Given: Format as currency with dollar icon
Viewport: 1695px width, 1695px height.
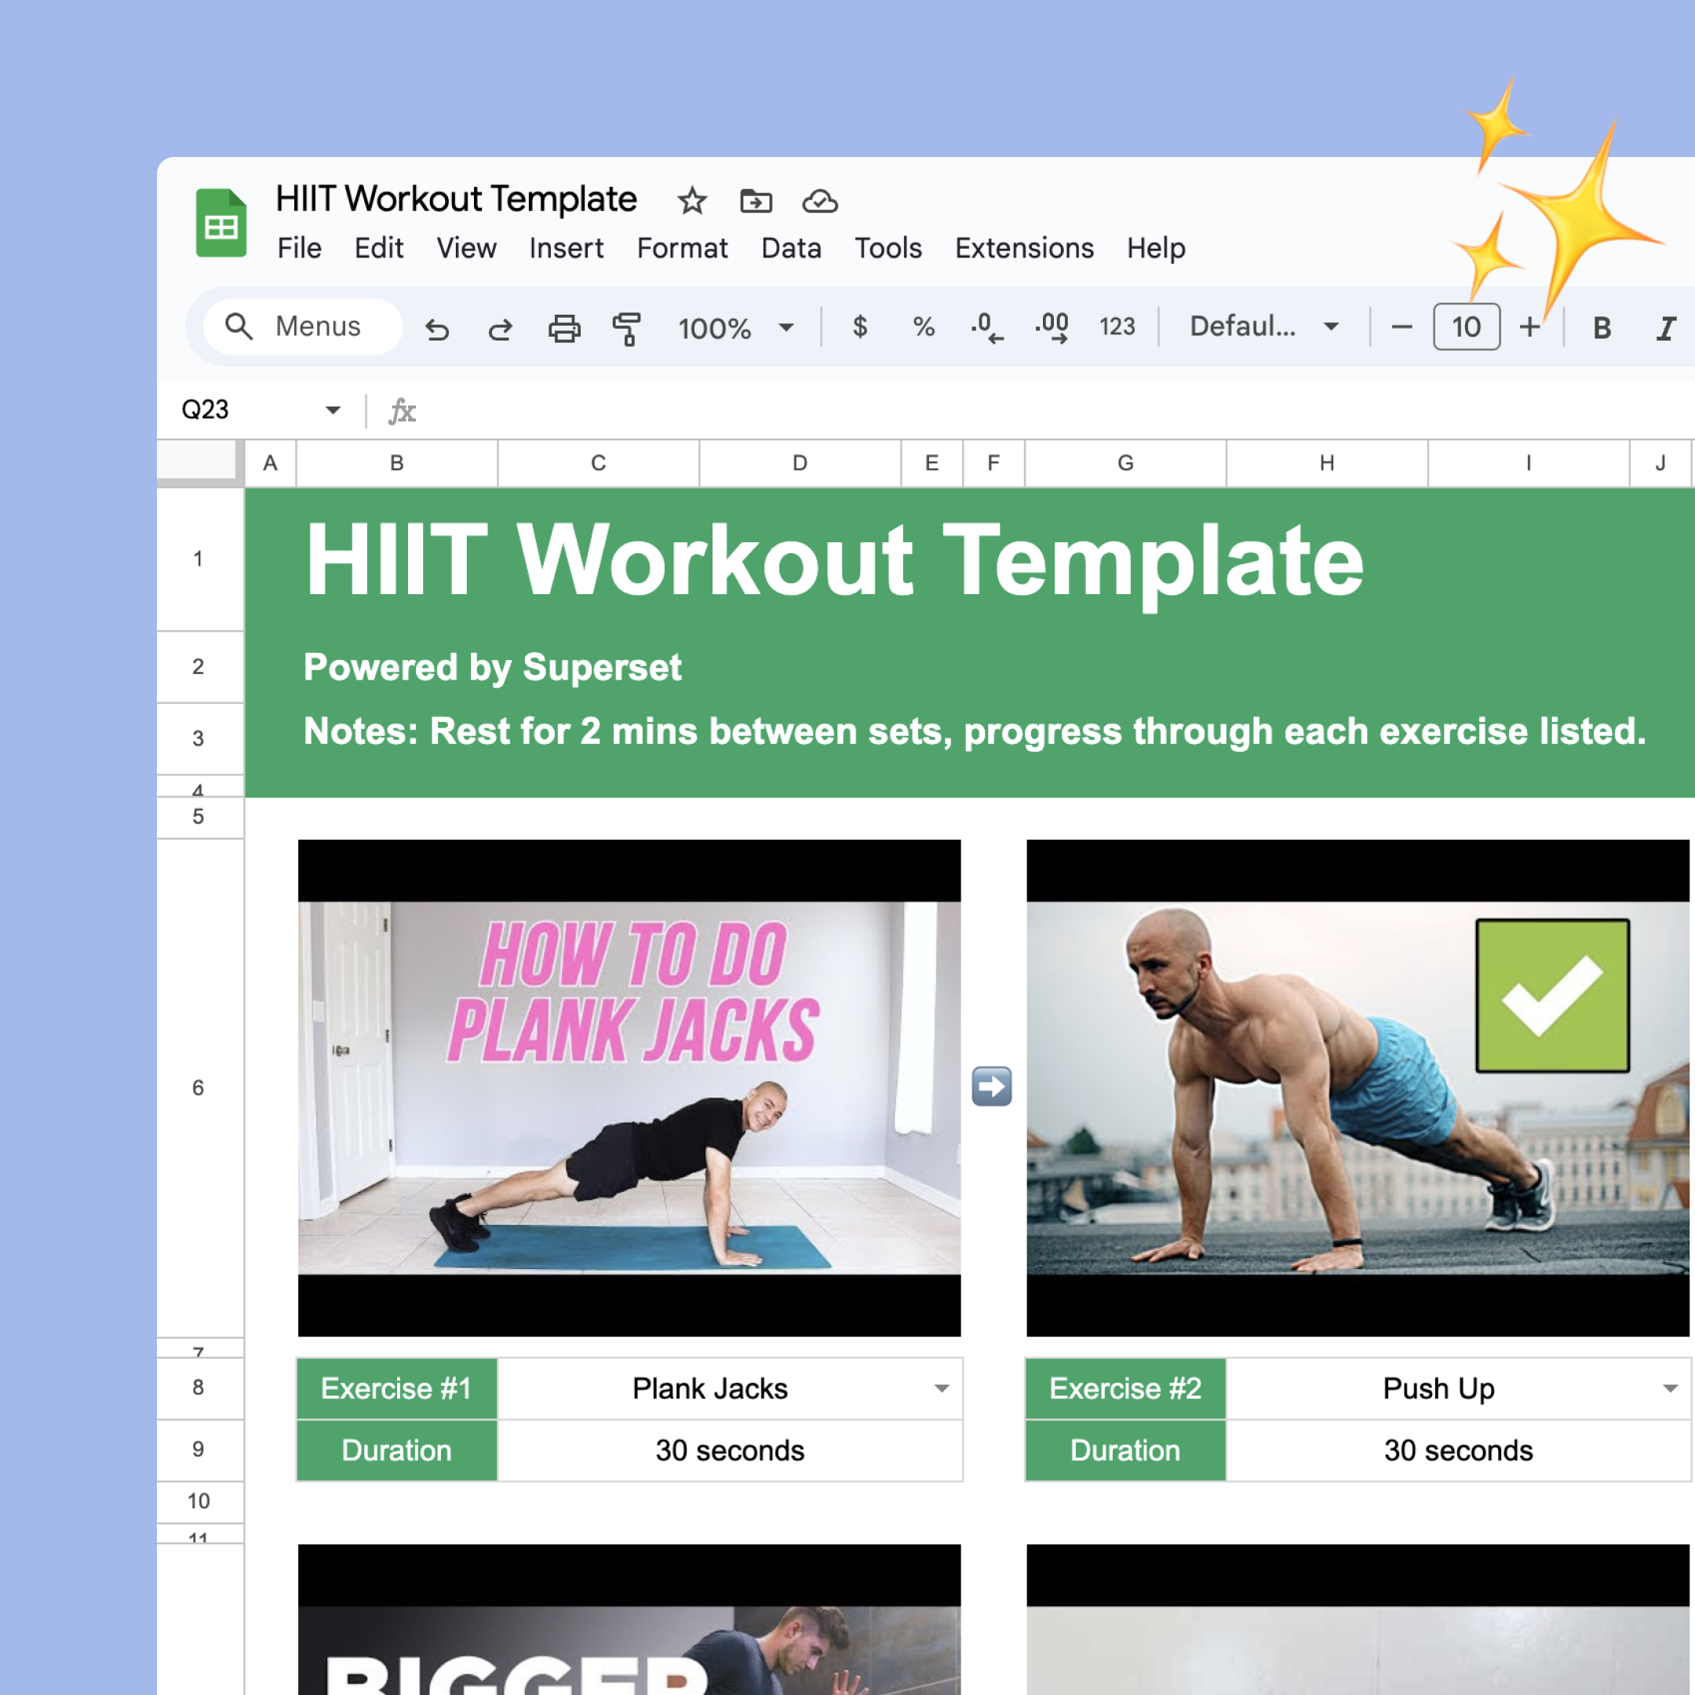Looking at the screenshot, I should click(x=860, y=327).
